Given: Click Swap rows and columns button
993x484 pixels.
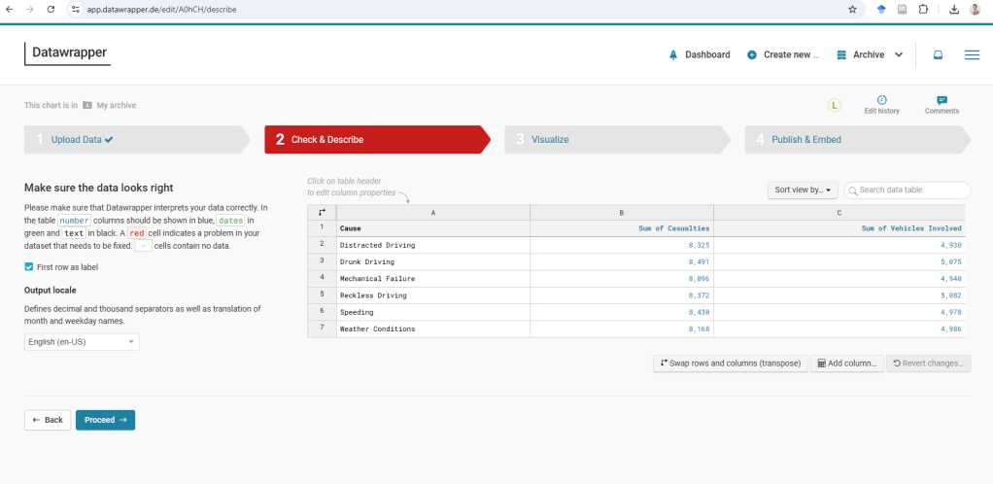Looking at the screenshot, I should (x=731, y=363).
